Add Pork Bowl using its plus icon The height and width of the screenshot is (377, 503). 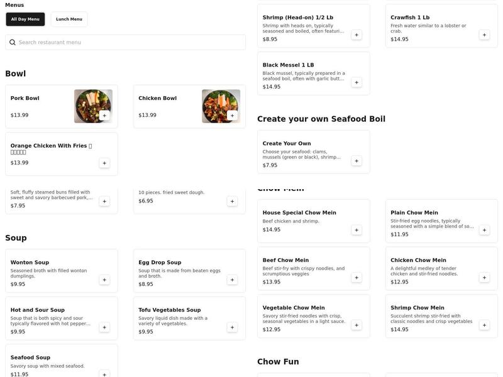(104, 116)
